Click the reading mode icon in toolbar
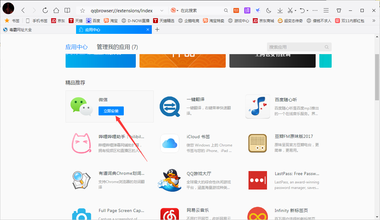This screenshot has width=380, height=220. [236, 10]
